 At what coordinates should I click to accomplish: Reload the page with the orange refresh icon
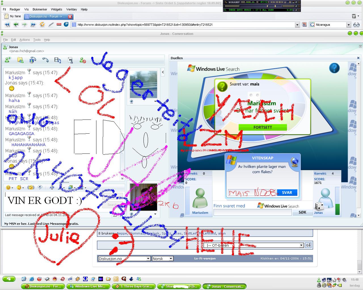[x=42, y=25]
